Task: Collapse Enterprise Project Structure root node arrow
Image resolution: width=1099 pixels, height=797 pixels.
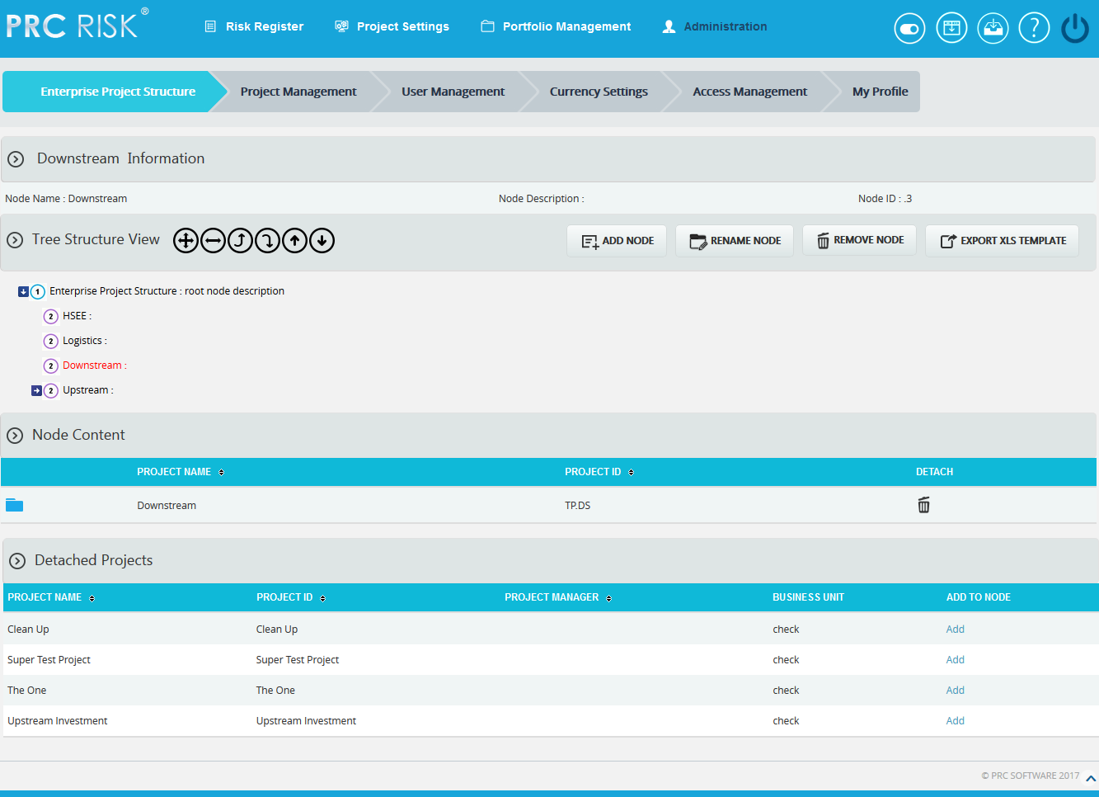Action: [23, 291]
